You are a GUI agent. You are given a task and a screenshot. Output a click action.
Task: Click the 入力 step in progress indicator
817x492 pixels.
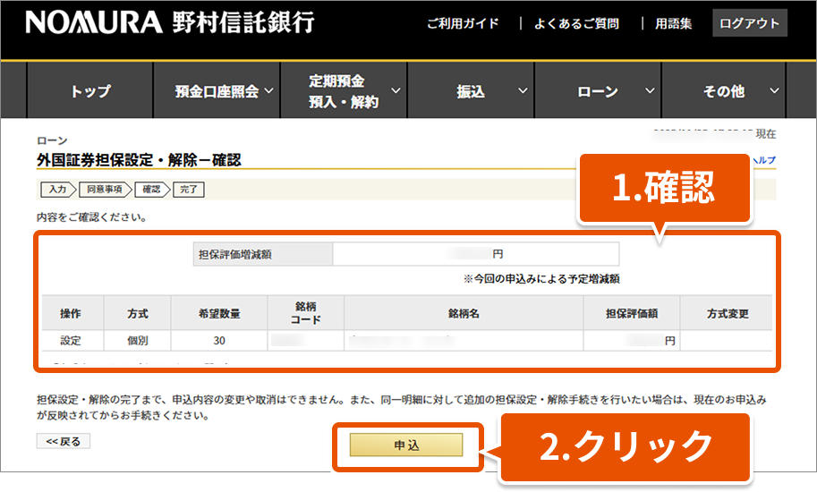(56, 189)
